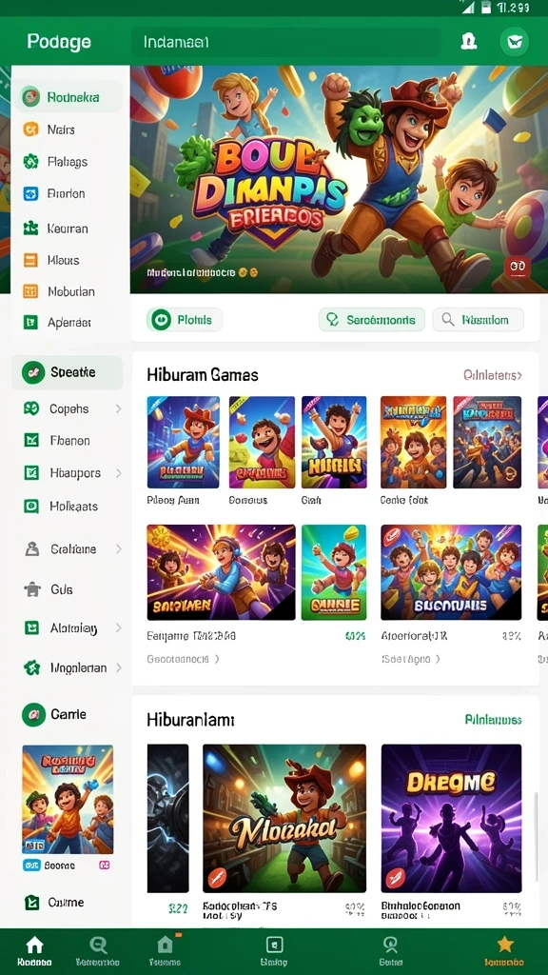Open the round messages icon in header
Image resolution: width=548 pixels, height=975 pixels.
(515, 42)
